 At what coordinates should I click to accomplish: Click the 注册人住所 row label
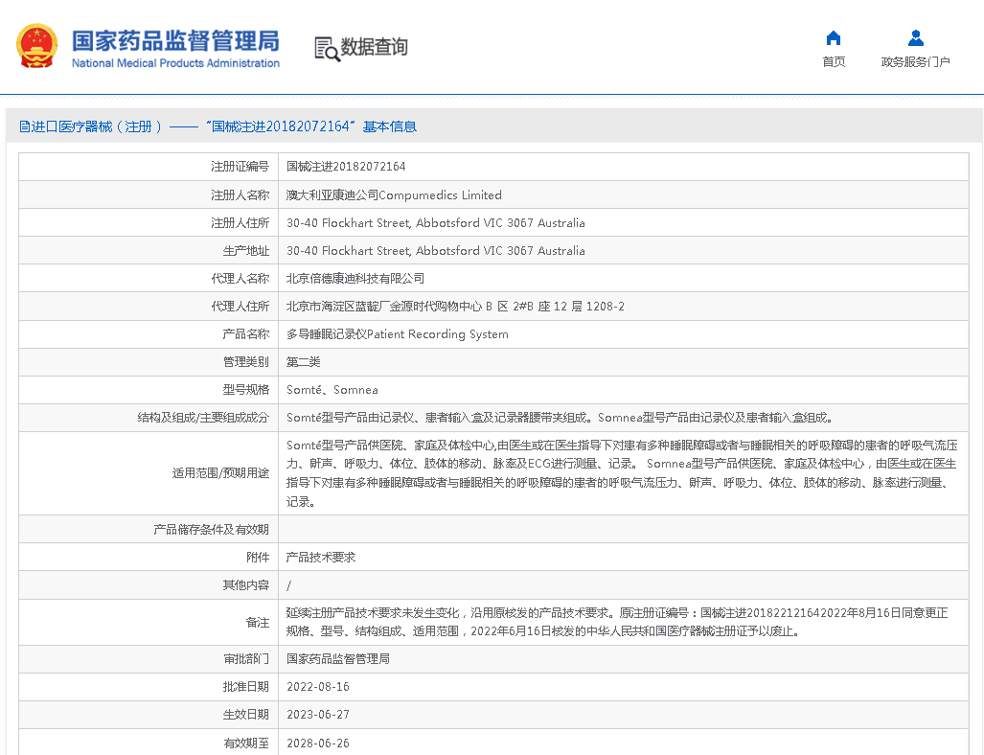coord(240,223)
